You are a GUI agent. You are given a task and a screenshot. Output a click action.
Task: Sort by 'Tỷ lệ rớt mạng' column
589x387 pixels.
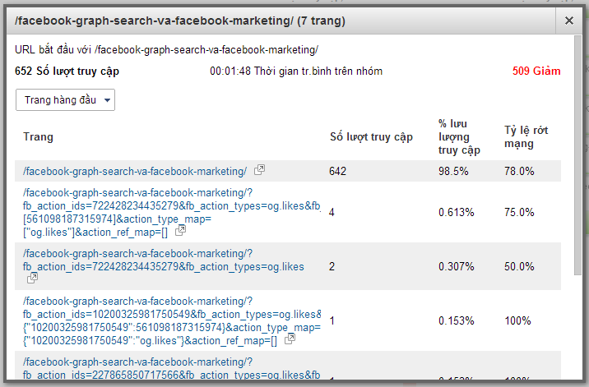(x=526, y=137)
